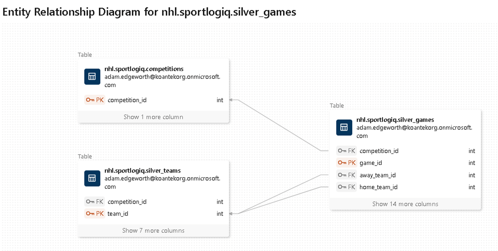Click FK key icon for silver_teams competition_id
The height and width of the screenshot is (251, 498).
coord(90,202)
